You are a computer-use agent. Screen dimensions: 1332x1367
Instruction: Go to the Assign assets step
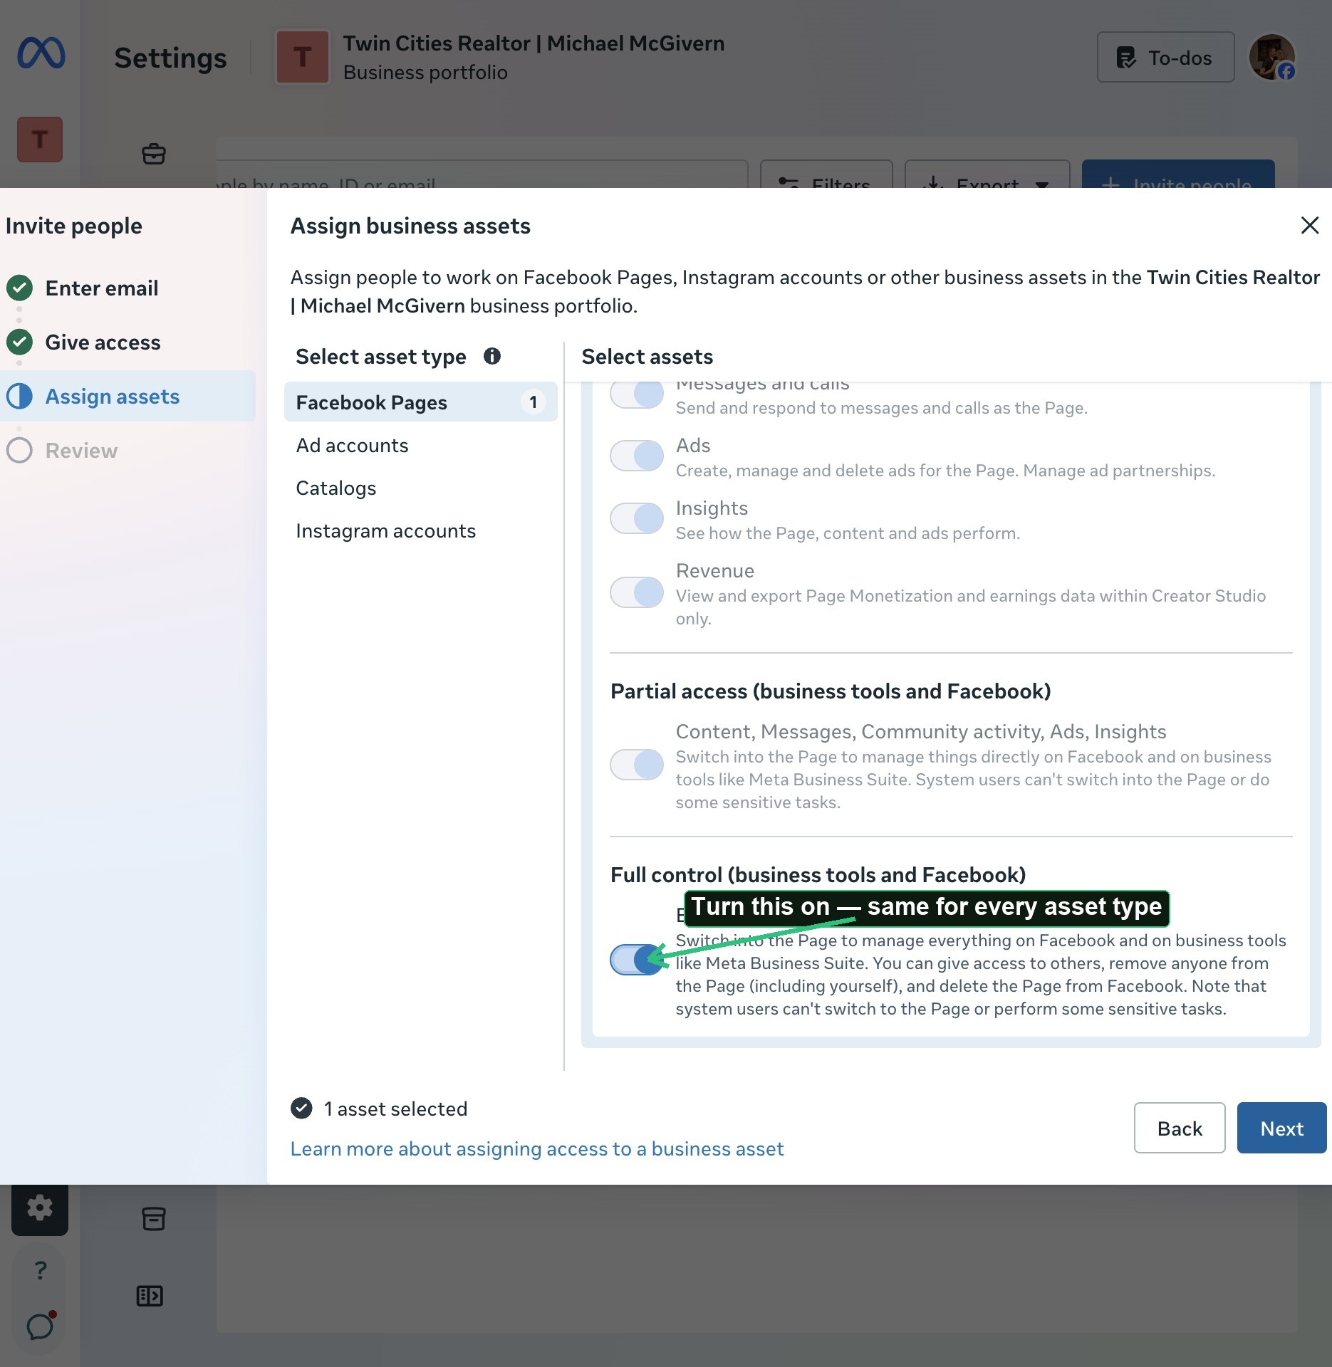click(x=128, y=397)
